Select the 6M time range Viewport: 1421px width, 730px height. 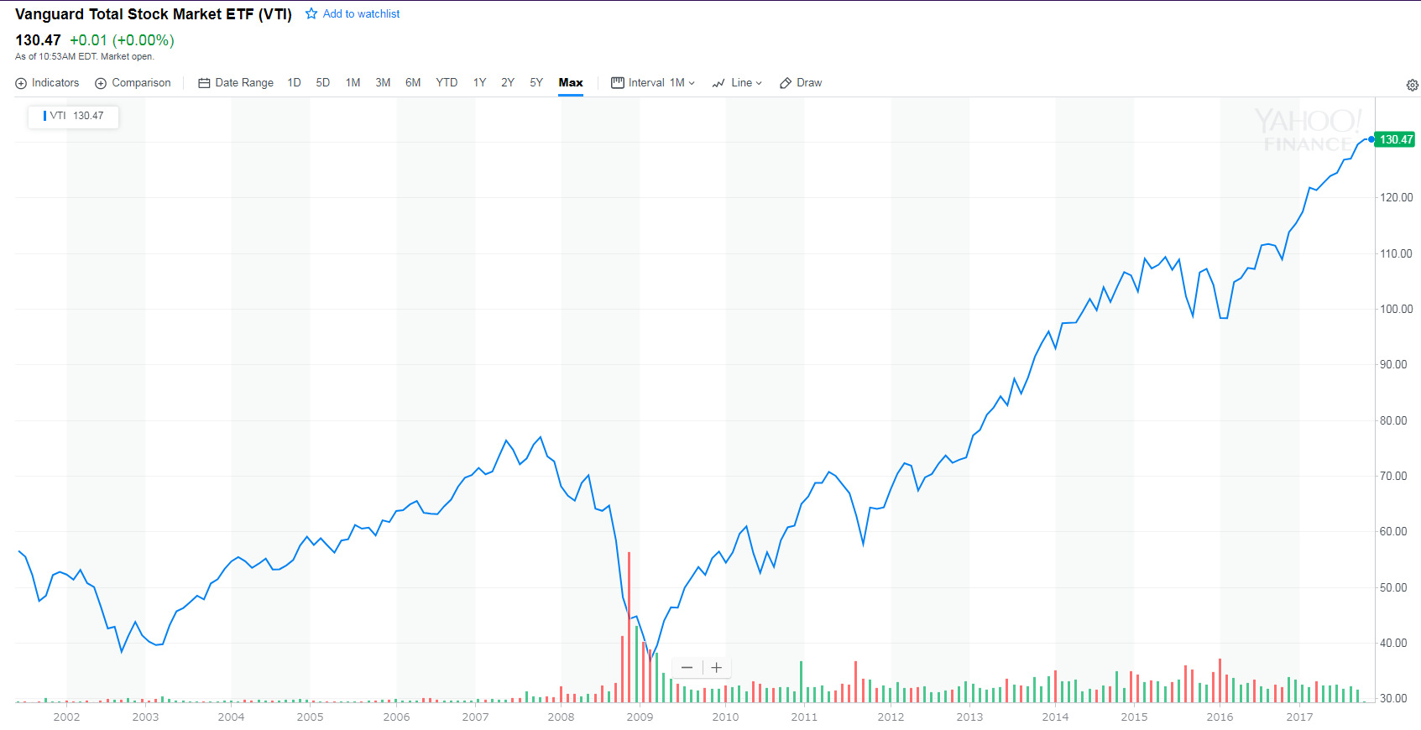tap(413, 83)
